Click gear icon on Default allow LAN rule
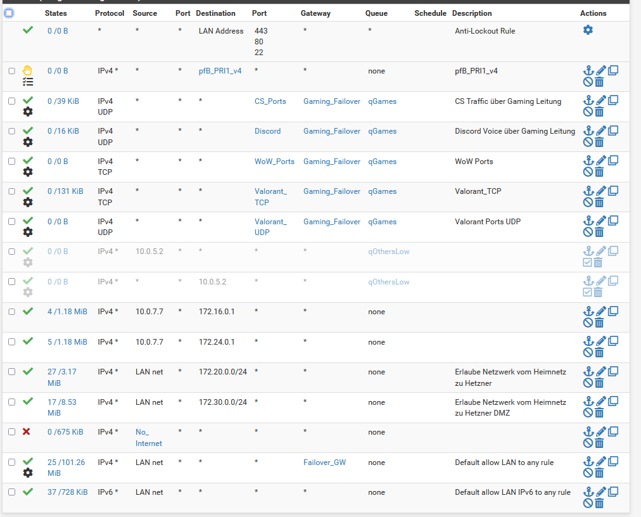The width and height of the screenshot is (641, 517). tap(28, 473)
